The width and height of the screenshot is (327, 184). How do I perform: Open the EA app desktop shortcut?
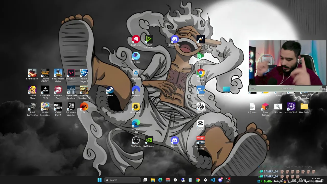84,108
